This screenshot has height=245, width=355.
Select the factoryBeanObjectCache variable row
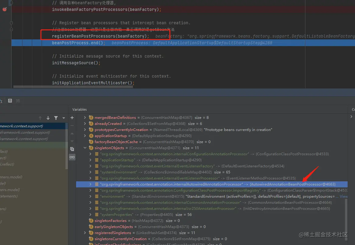212,142
